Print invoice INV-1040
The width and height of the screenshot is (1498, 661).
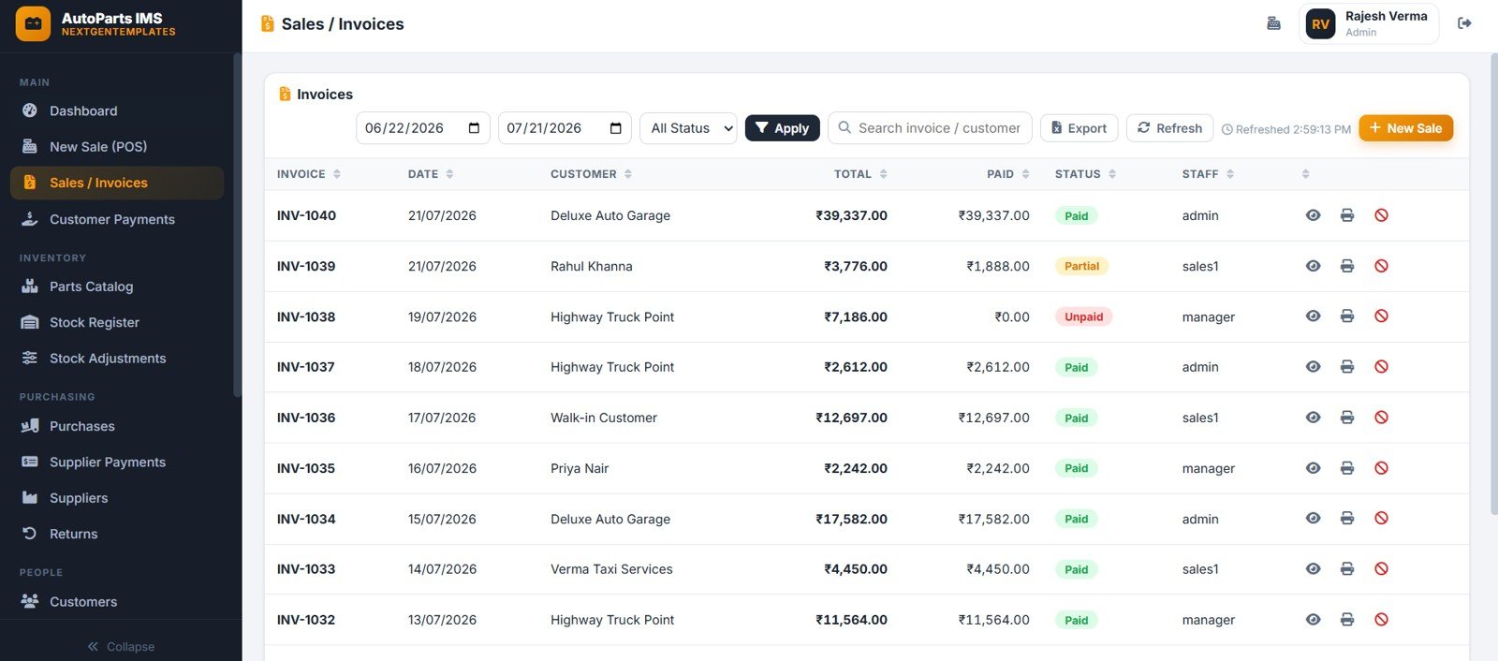point(1347,215)
